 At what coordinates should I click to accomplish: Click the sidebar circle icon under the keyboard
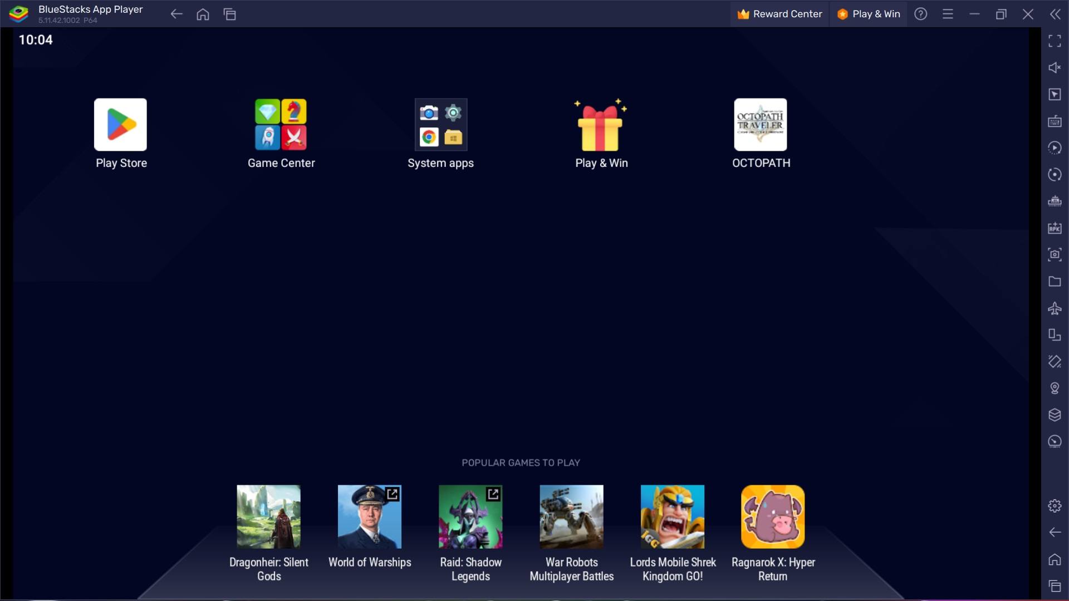point(1055,147)
